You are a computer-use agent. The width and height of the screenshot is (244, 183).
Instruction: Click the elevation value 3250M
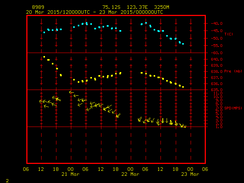pyautogui.click(x=162, y=7)
